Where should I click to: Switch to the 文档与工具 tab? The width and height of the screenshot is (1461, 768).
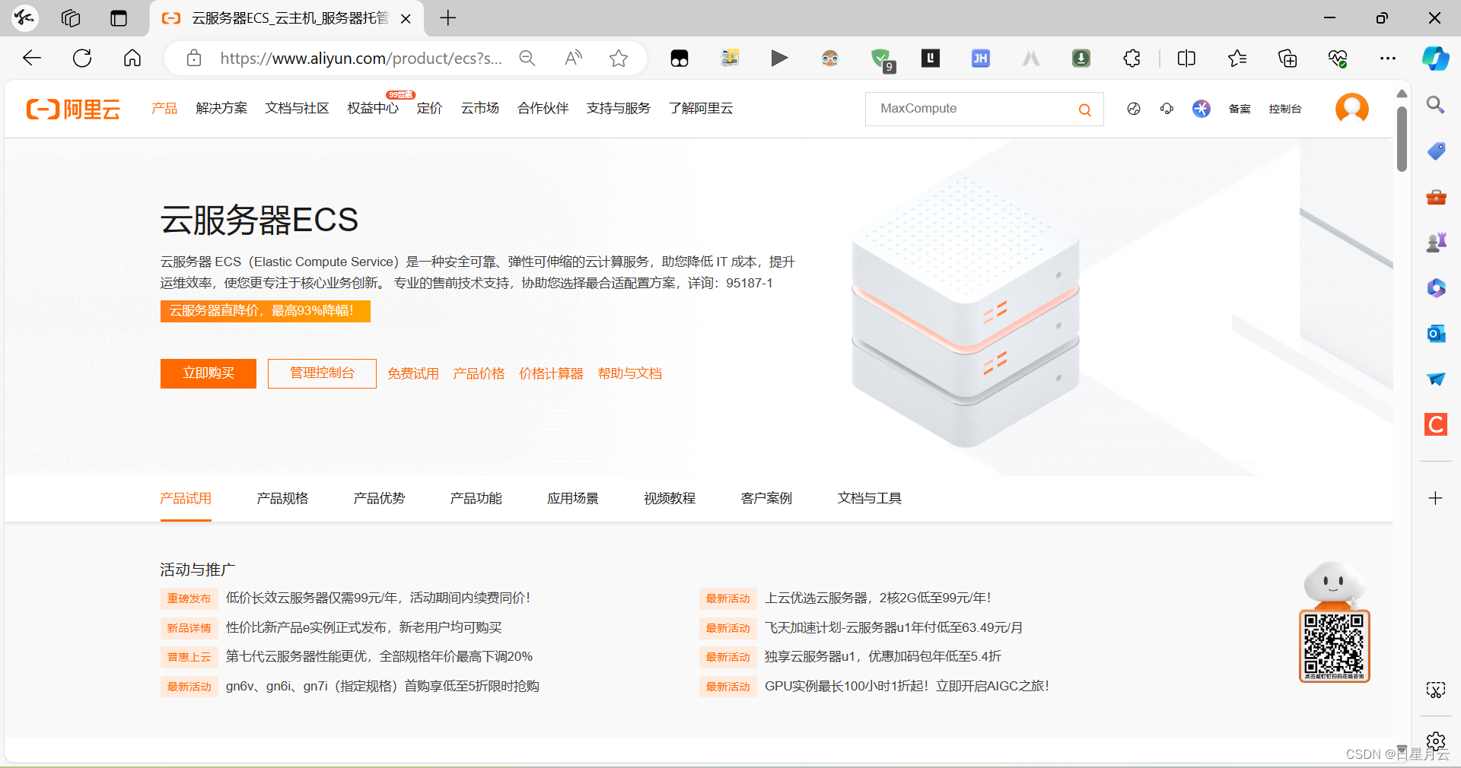point(870,499)
